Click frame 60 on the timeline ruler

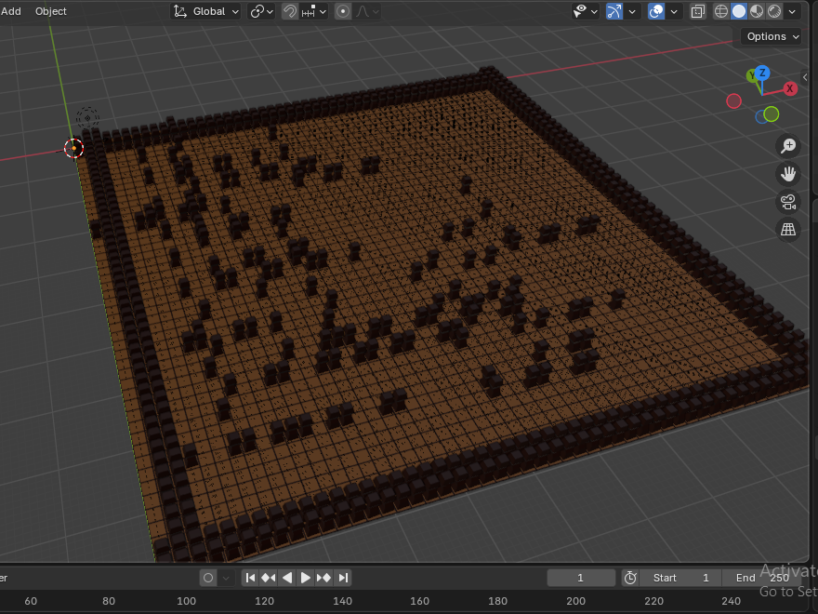(31, 601)
